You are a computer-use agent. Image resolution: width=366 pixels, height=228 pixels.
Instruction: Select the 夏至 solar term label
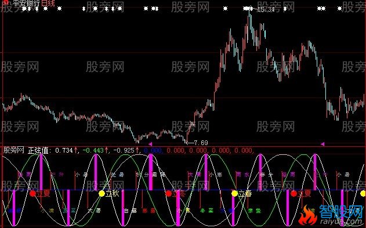[70, 211]
